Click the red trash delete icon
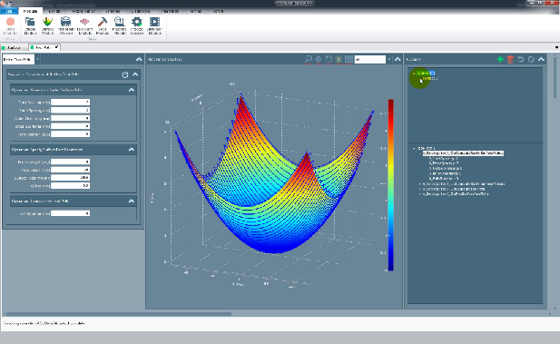Screen dimensions: 560x344 point(510,59)
